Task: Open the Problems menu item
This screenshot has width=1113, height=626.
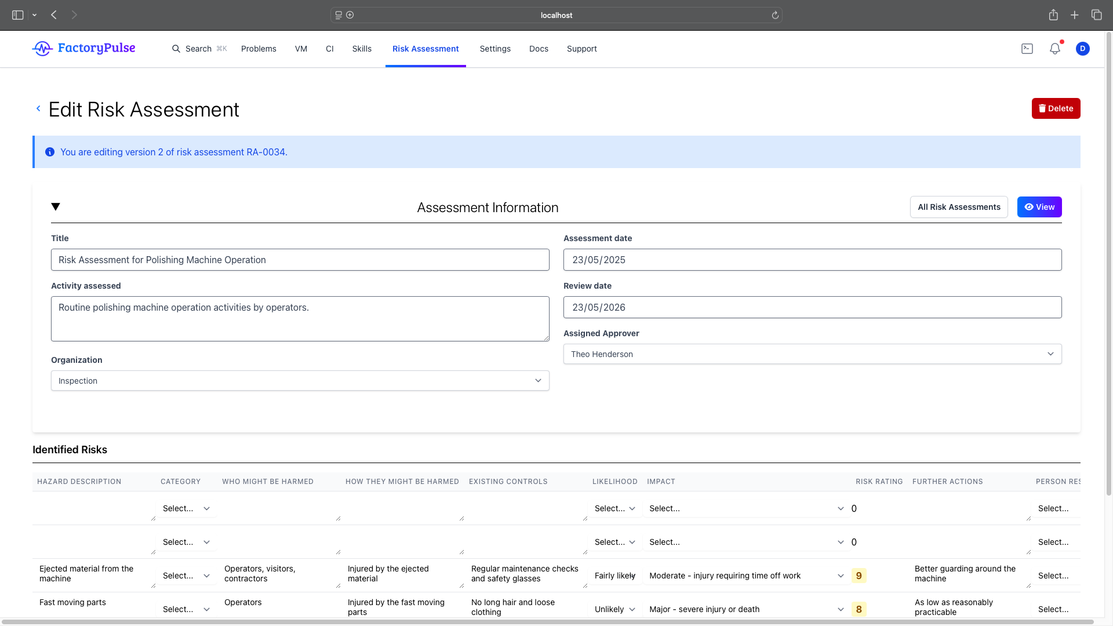Action: tap(259, 49)
